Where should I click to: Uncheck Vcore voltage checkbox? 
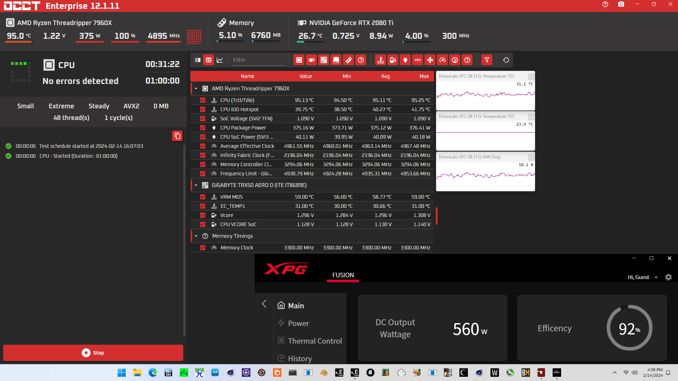tap(203, 215)
